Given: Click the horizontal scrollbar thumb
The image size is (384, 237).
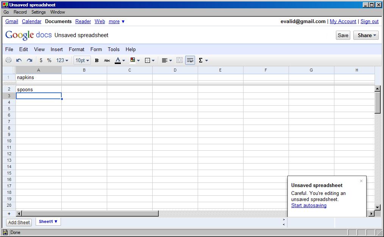Looking at the screenshot, I should (90, 214).
